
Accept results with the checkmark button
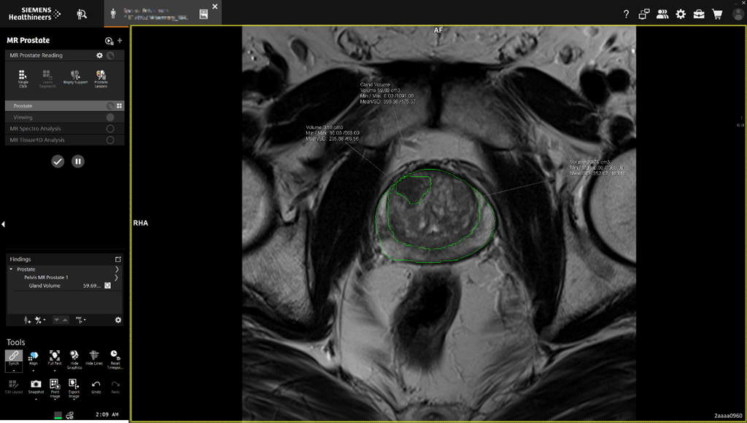tap(58, 161)
